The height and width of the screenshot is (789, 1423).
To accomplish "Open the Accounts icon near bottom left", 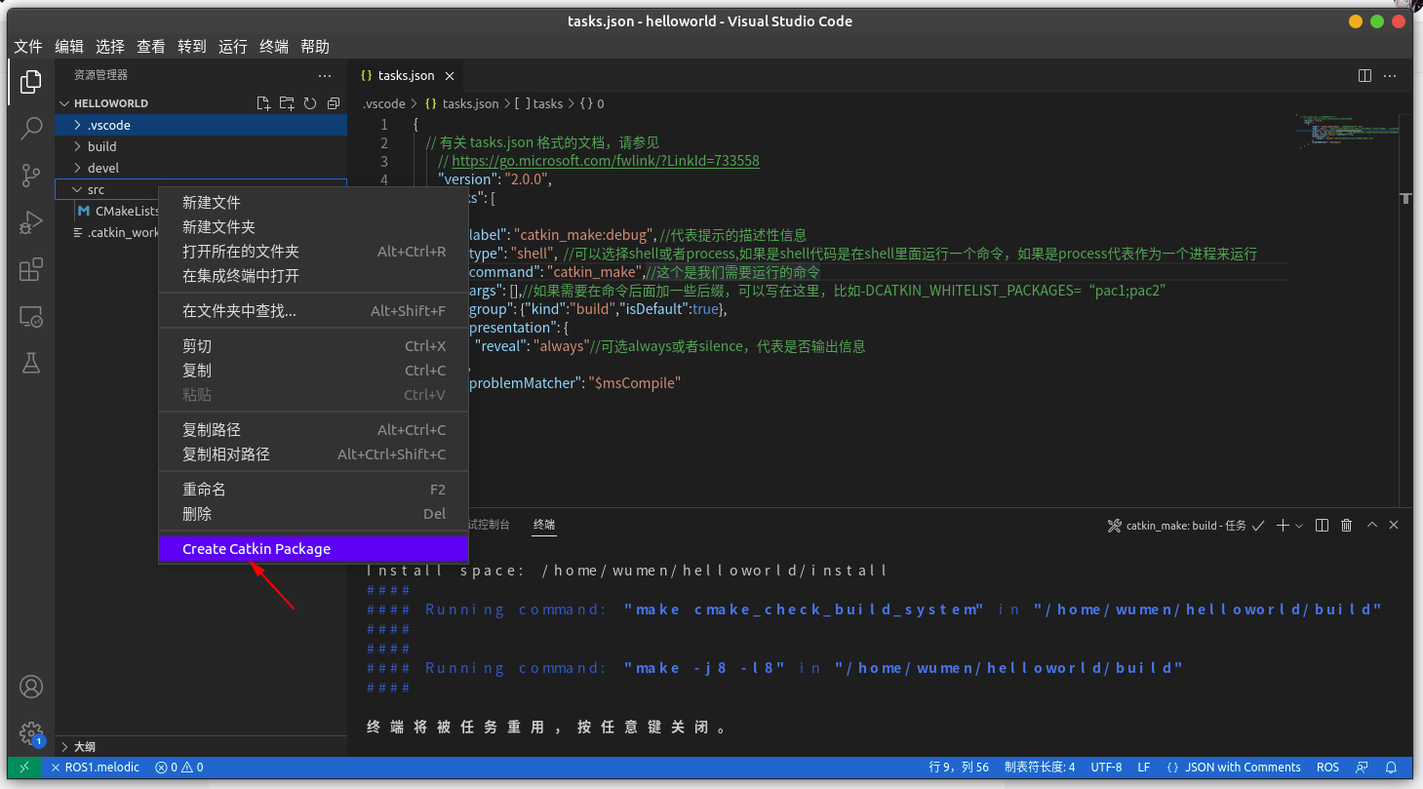I will pos(30,687).
